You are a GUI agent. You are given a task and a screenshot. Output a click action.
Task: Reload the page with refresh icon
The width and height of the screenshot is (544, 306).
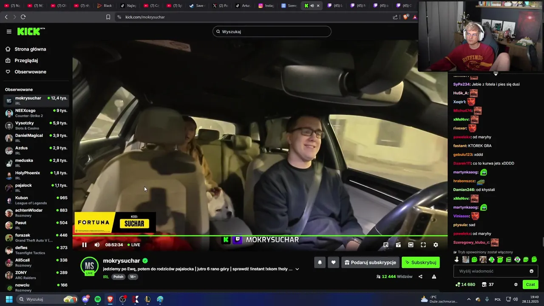[x=23, y=17]
